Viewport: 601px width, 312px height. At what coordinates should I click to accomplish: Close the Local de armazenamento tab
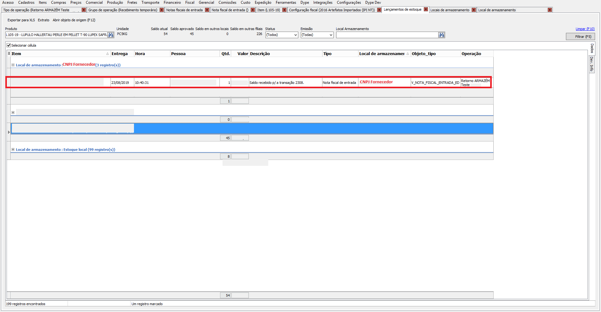[x=550, y=10]
